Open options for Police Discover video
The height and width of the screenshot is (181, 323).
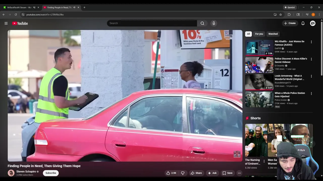tap(311, 59)
